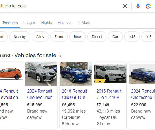Open the 2018 Renault Clio 0.9 TCe listing

[x=75, y=94]
